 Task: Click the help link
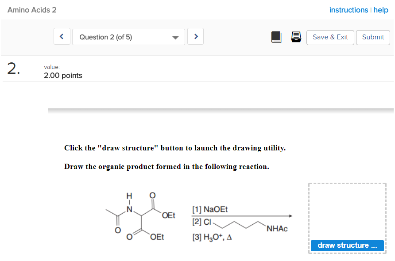pos(381,10)
